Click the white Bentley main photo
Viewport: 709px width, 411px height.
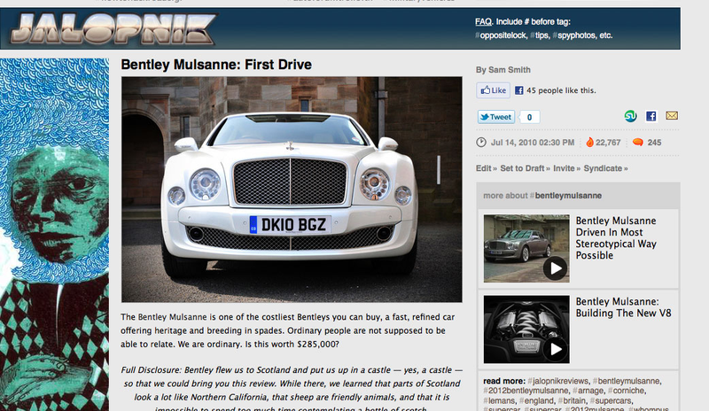click(x=292, y=190)
